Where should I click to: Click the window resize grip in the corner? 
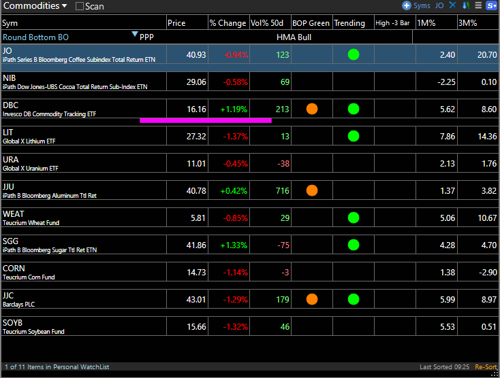point(495,374)
